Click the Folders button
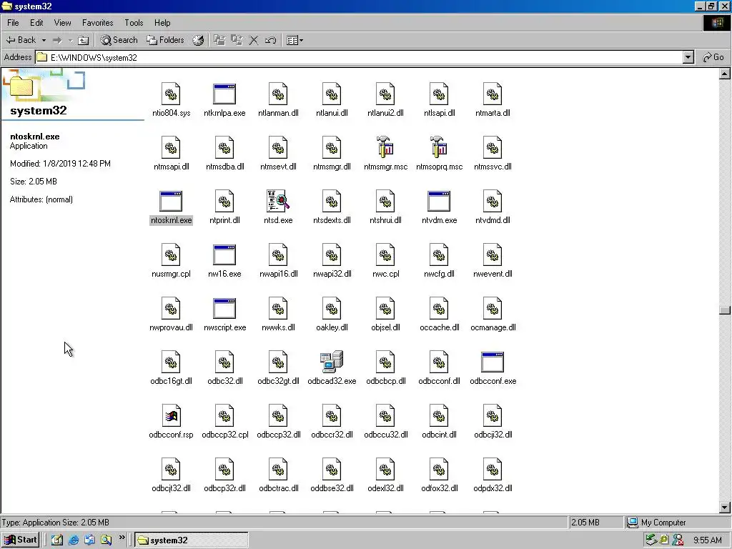The width and height of the screenshot is (732, 549). (x=165, y=40)
